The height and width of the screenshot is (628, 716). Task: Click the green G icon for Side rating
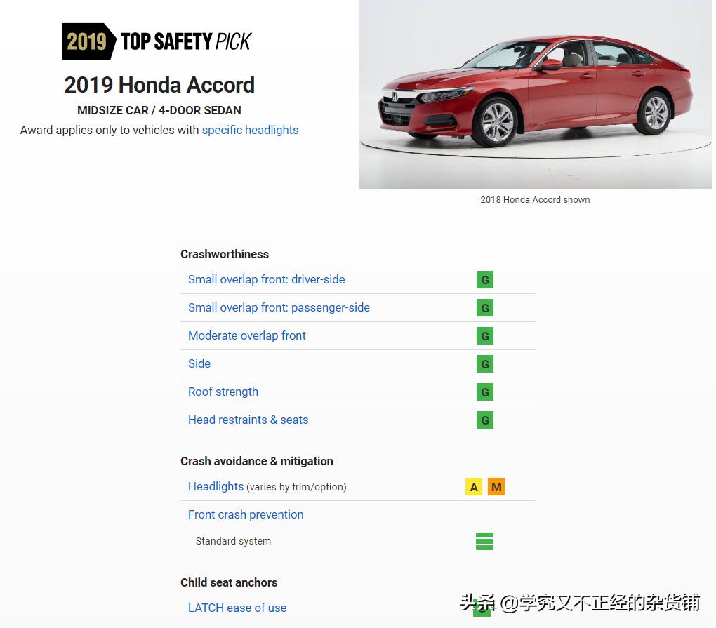(x=484, y=364)
